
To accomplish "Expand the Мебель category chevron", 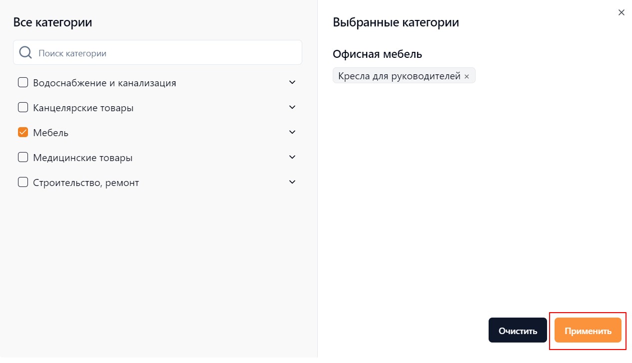I will pos(293,132).
